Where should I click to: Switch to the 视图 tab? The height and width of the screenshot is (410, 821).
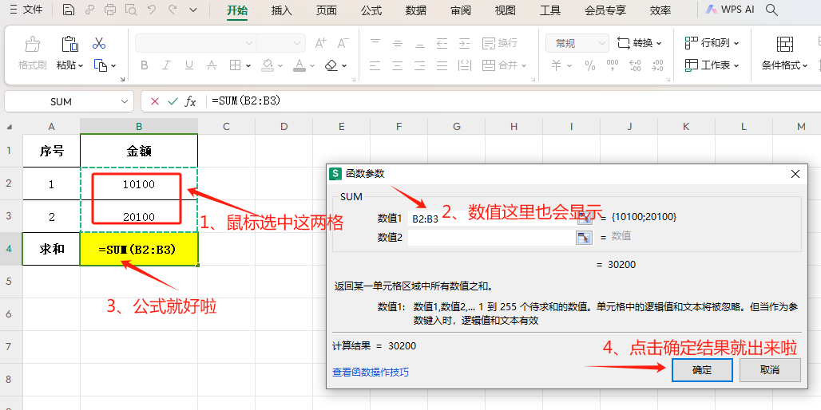click(x=506, y=10)
